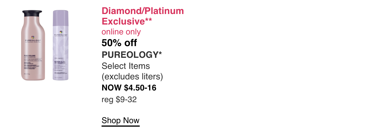The image size is (381, 136).
Task: Click the 'NOW $4.50-16' price
Action: tap(129, 88)
